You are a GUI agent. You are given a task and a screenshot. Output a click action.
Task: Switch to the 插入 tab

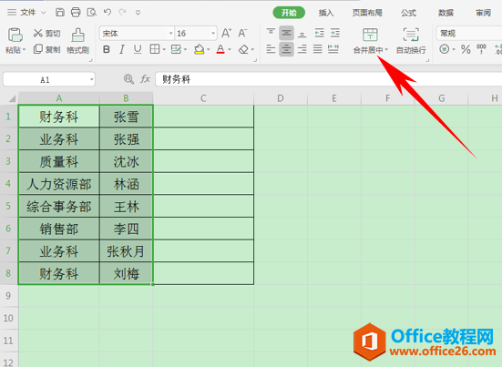tap(326, 13)
